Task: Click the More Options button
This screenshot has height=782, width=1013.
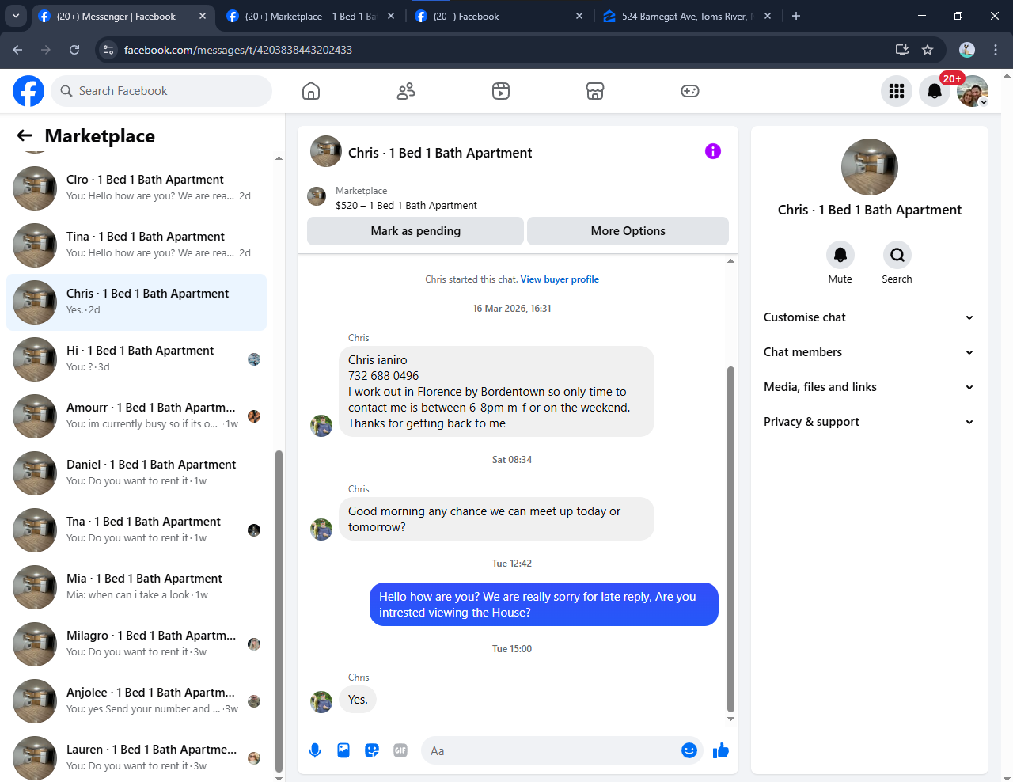Action: point(628,231)
